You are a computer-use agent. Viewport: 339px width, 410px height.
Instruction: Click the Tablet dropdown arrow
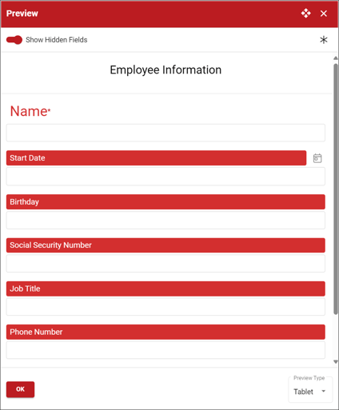click(x=324, y=391)
